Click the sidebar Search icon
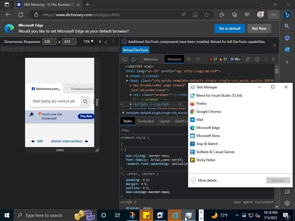 point(287,26)
